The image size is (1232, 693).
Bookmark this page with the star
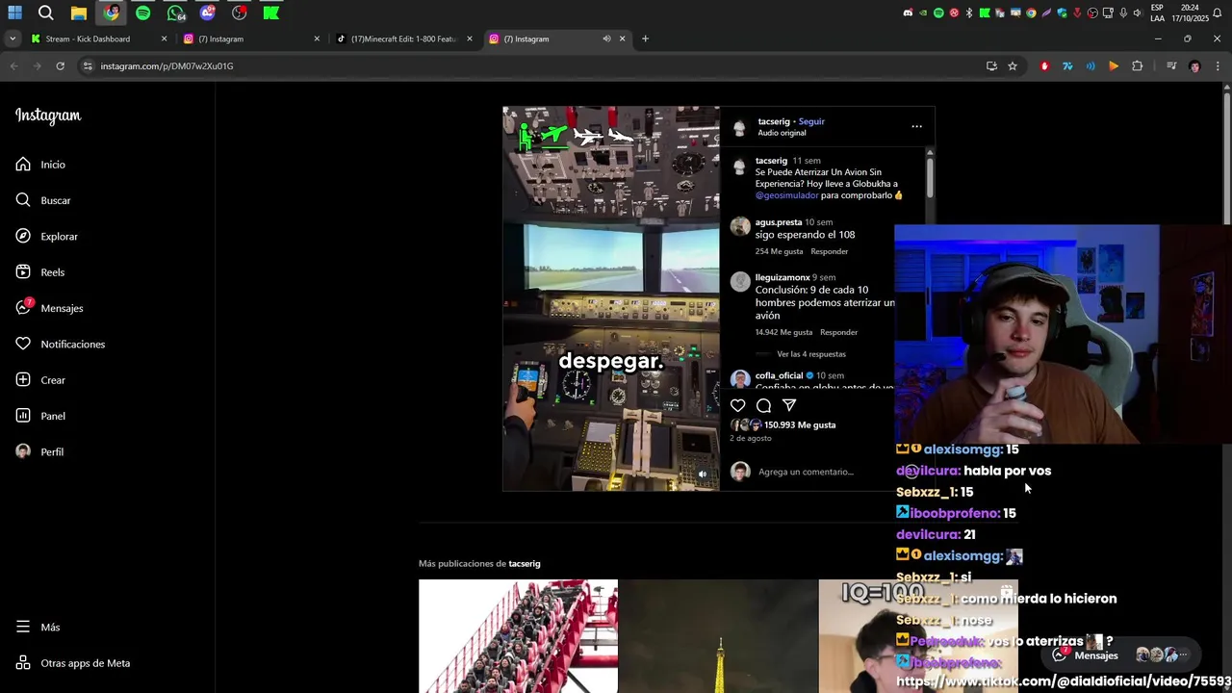click(x=1013, y=66)
